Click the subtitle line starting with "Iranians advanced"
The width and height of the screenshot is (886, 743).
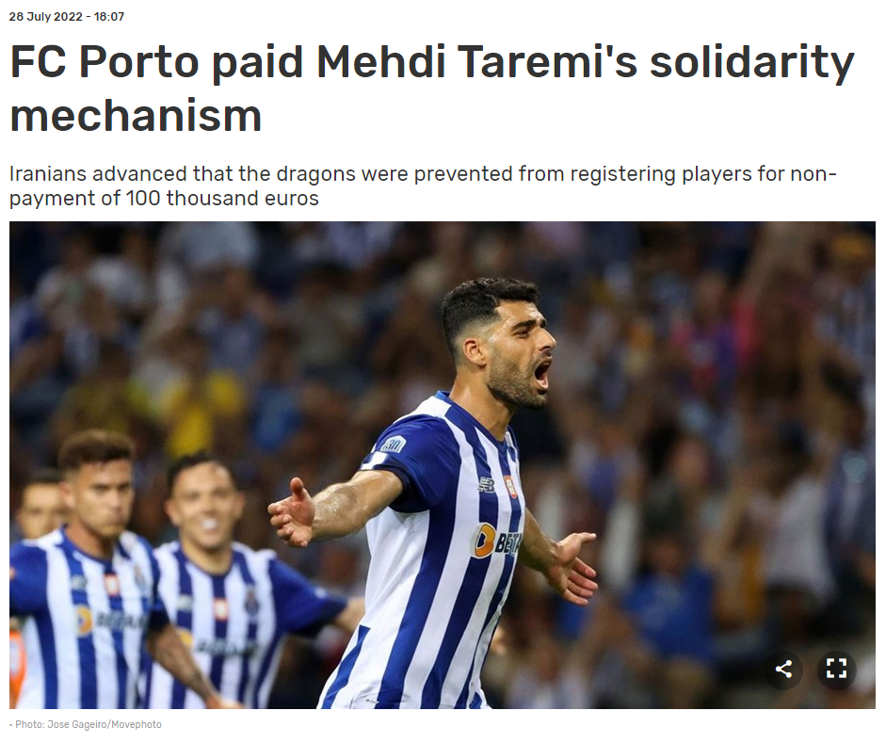tap(423, 173)
